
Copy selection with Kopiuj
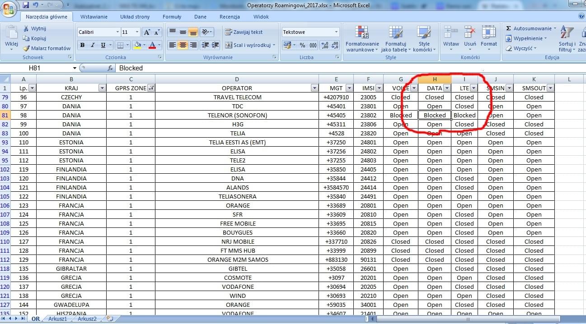[x=35, y=38]
